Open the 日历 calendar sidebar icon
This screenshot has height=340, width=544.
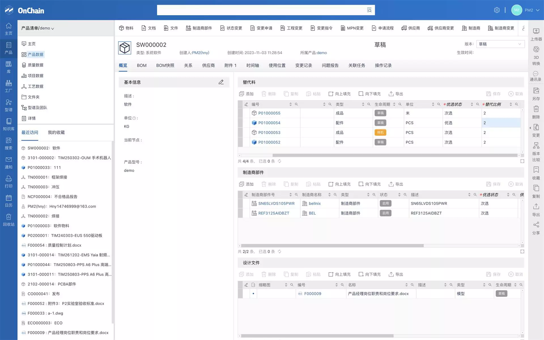(9, 201)
